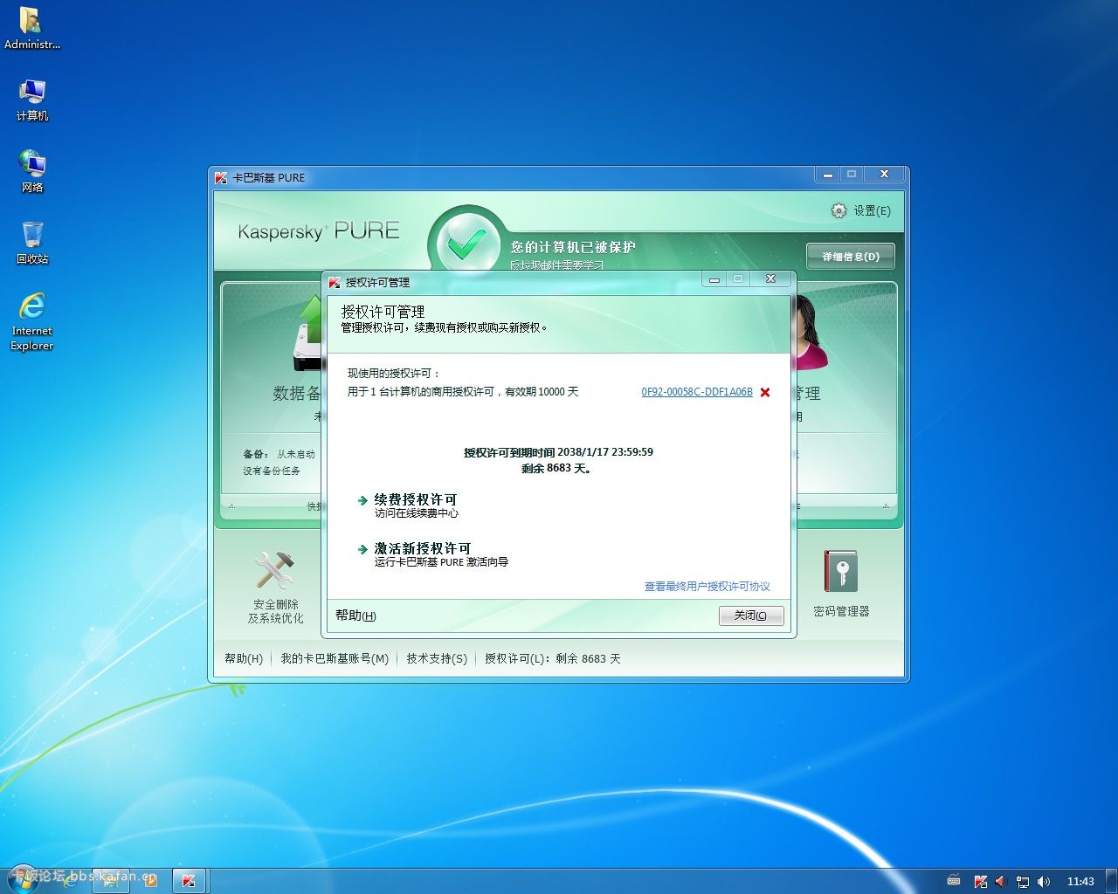Screen dimensions: 1118x894
Task: Delete the current license with red X
Action: tap(765, 393)
